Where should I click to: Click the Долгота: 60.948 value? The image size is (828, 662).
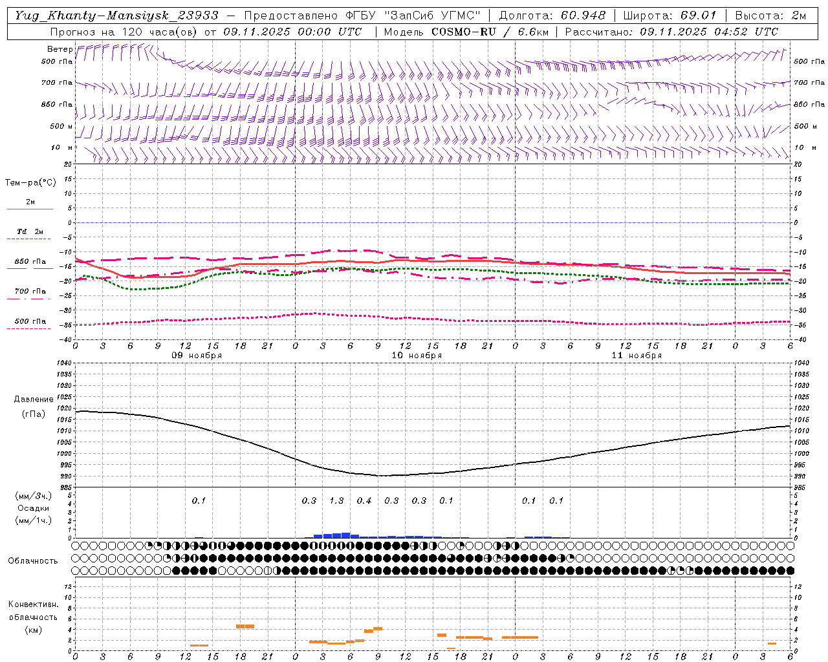tap(552, 16)
